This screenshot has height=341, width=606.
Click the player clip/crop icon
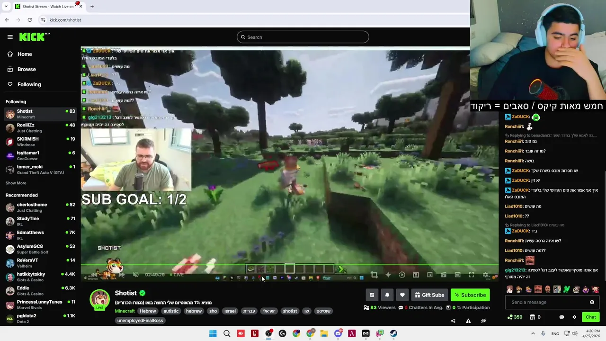pyautogui.click(x=374, y=275)
